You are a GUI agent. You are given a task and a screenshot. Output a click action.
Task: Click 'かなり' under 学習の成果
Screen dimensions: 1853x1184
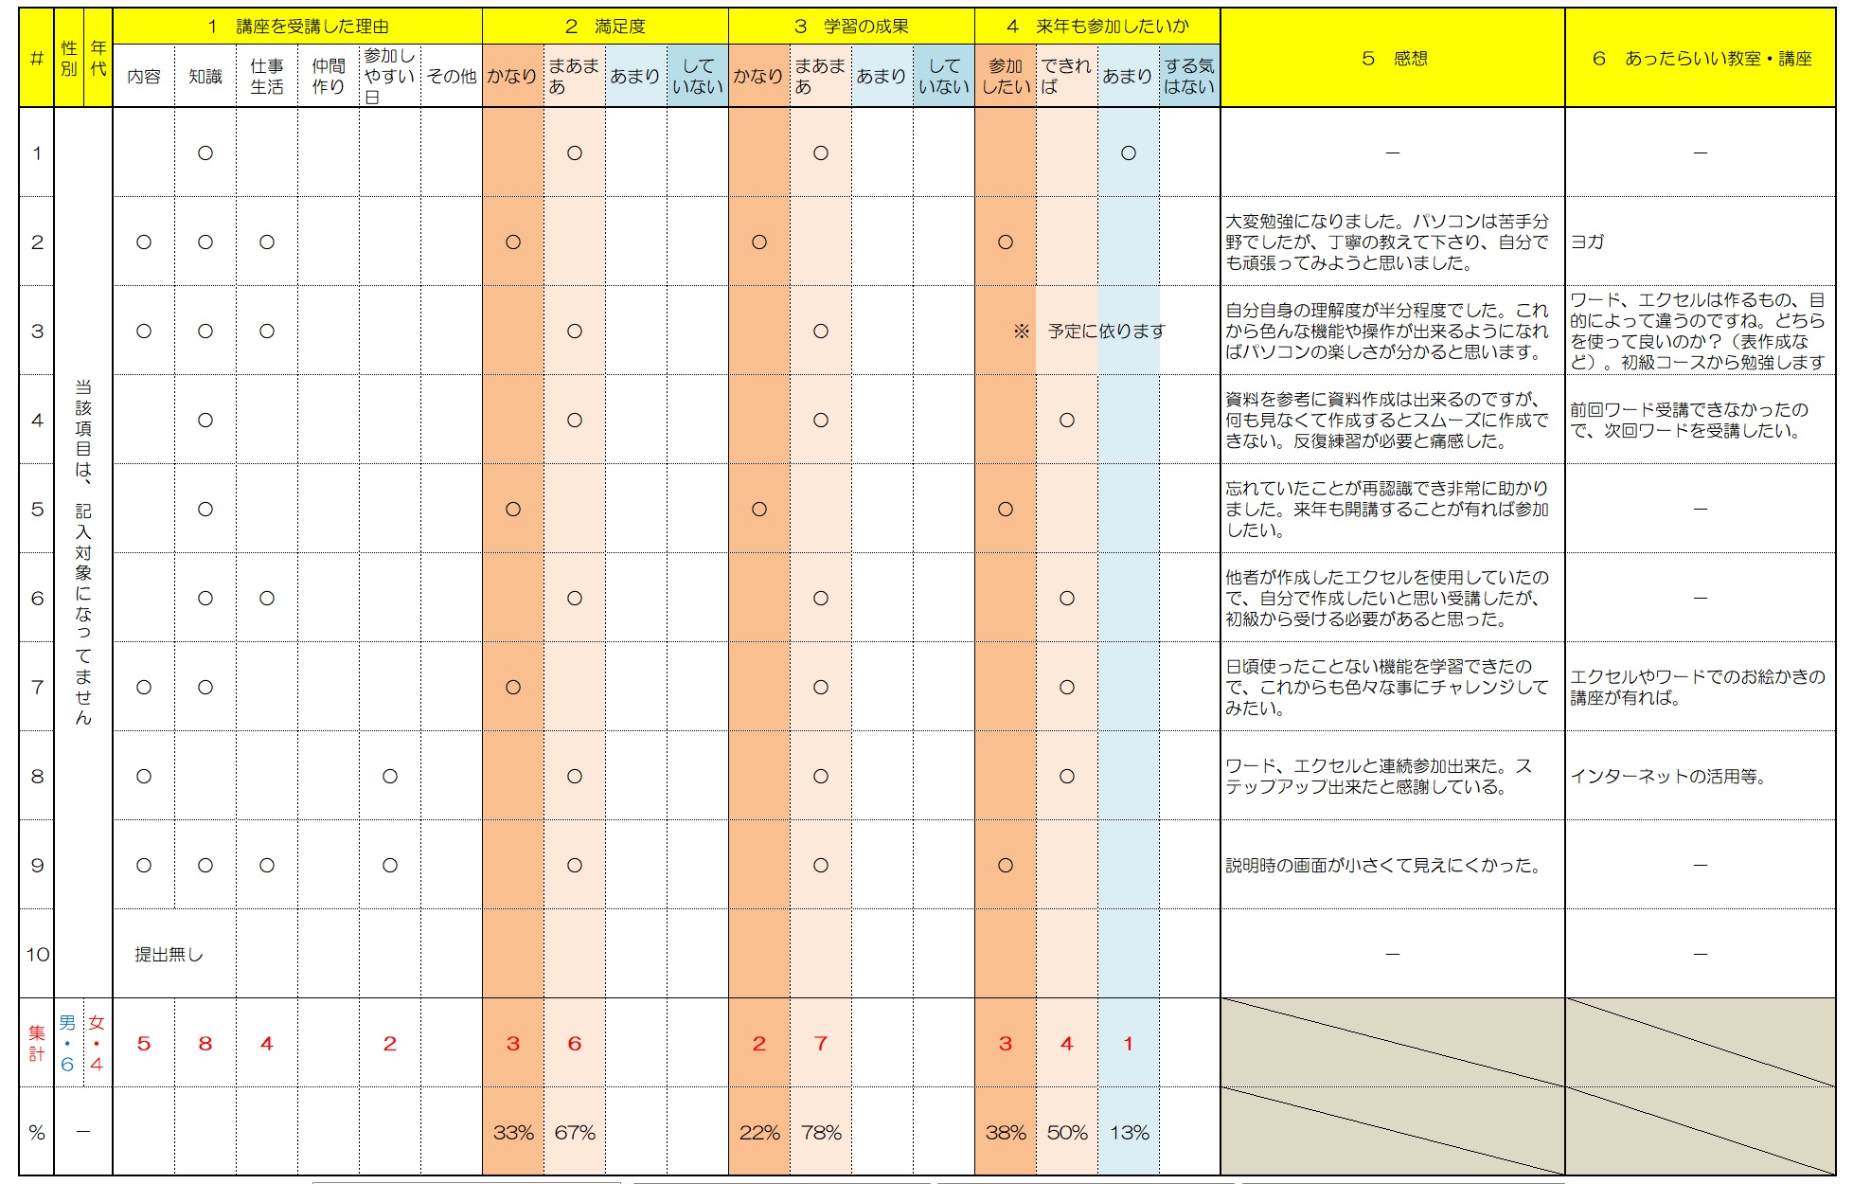coord(759,76)
